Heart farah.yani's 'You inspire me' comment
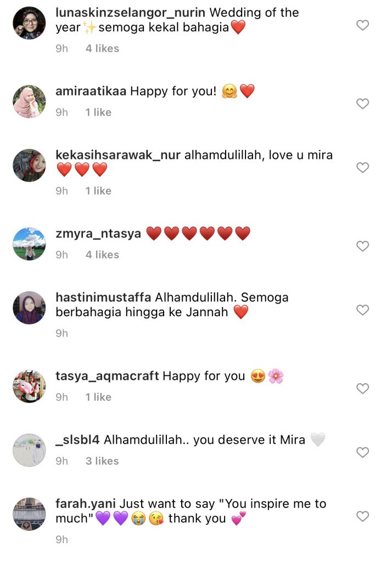Screen dimensions: 392x563 (x=362, y=516)
